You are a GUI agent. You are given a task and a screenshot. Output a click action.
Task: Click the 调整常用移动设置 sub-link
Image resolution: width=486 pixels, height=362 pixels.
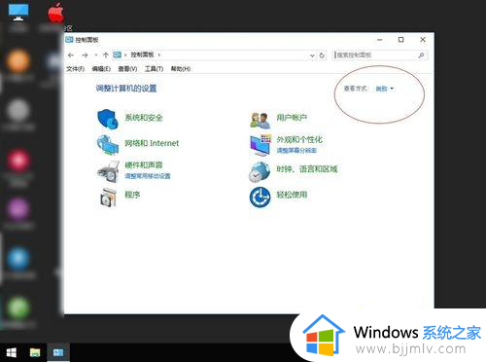pyautogui.click(x=148, y=176)
